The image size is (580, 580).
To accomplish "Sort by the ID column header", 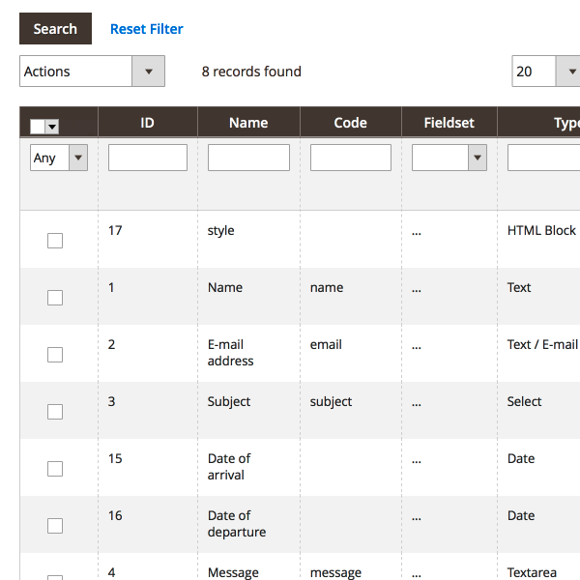I will 147,123.
